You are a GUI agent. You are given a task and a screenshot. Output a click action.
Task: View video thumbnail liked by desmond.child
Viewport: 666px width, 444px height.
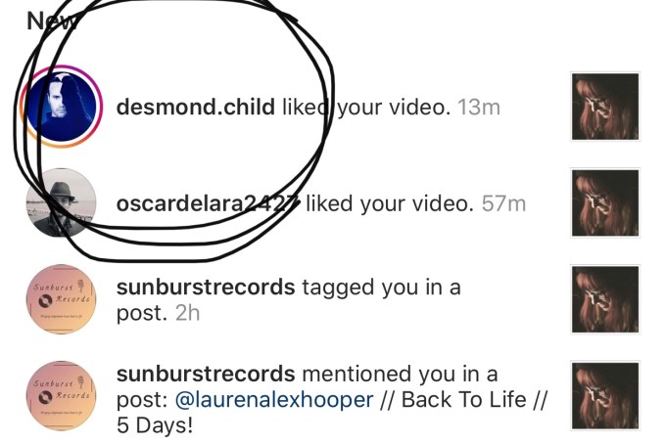[605, 107]
